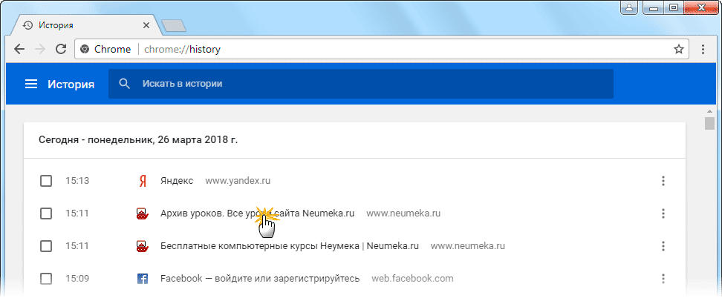Open the Бесплатные компьютерные курсы Неумека link
This screenshot has height=298, width=722.
click(x=290, y=246)
